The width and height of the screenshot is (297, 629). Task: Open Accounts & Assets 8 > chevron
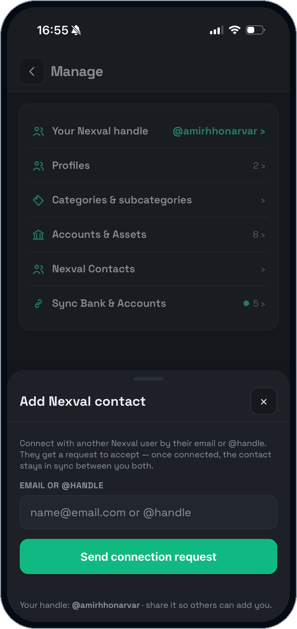[259, 234]
